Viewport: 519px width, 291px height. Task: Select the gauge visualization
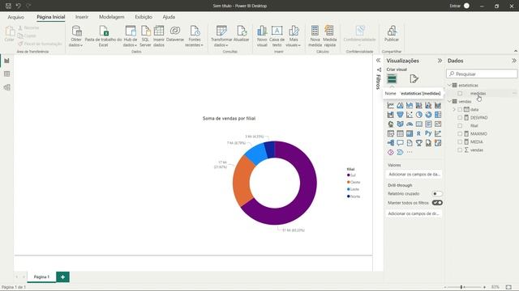coord(410,124)
